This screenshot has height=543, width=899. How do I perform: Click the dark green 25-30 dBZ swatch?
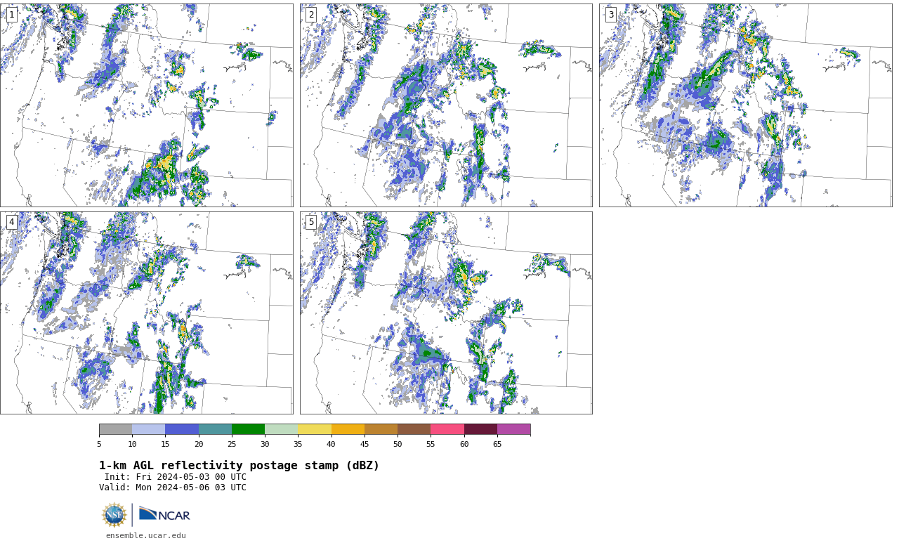pos(248,429)
